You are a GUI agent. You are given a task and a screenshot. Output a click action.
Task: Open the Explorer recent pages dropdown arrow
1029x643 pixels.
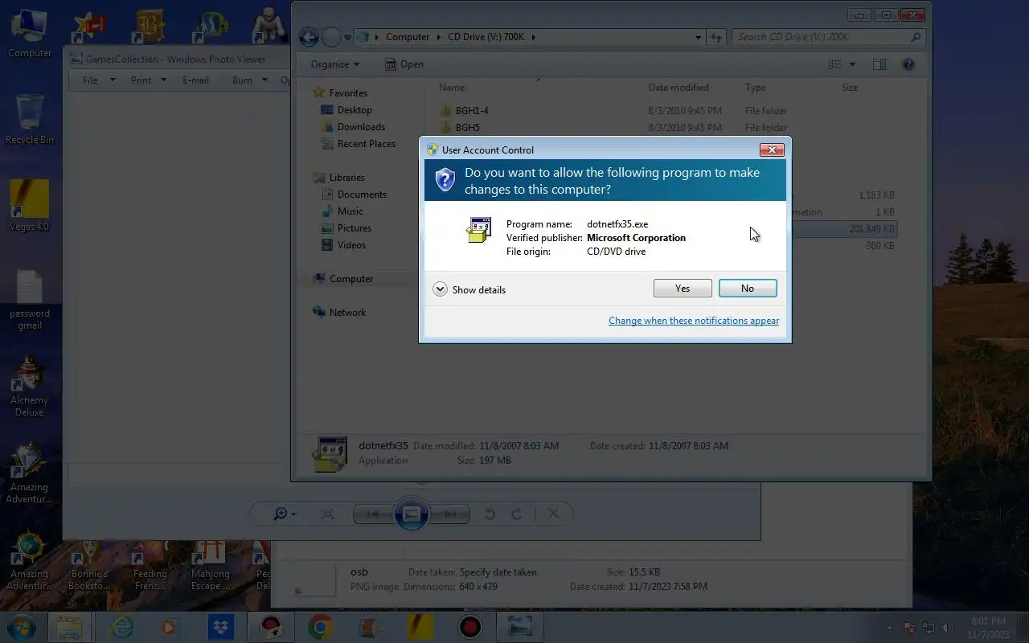pos(347,37)
